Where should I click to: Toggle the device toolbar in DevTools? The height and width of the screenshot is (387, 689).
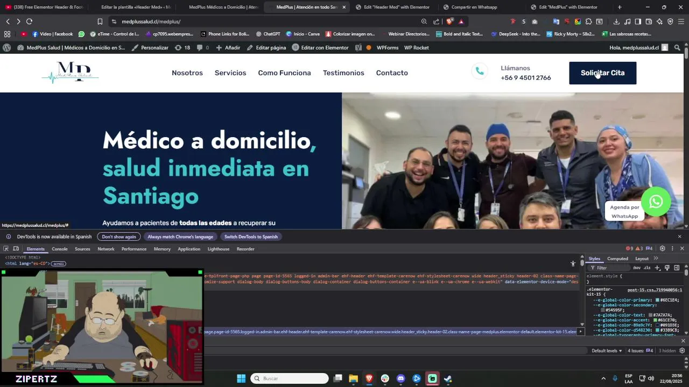[16, 249]
